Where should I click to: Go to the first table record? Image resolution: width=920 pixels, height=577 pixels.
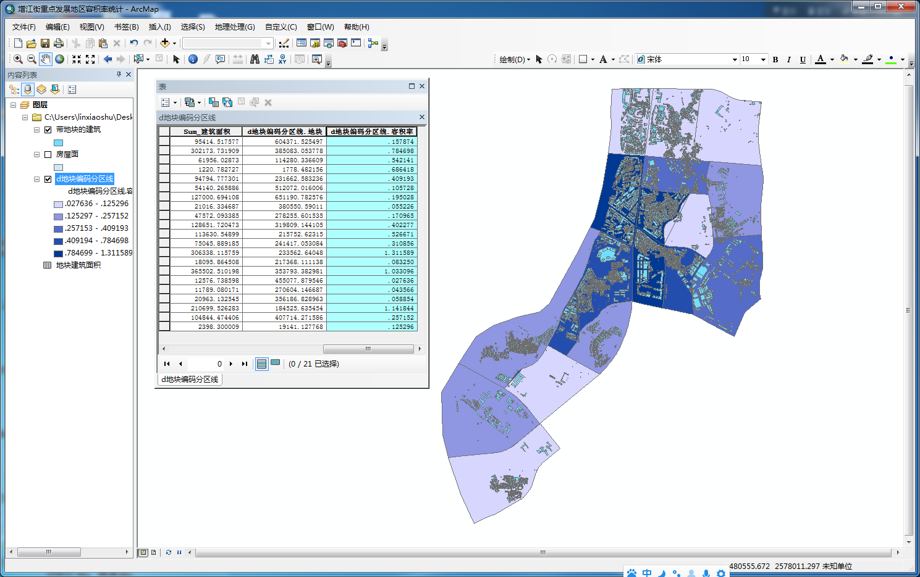[167, 363]
